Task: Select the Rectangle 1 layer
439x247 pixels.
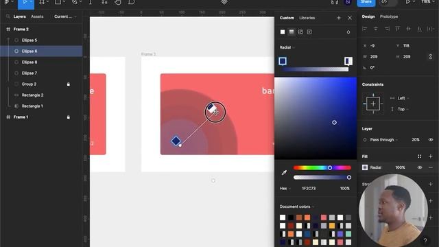Action: (x=32, y=106)
